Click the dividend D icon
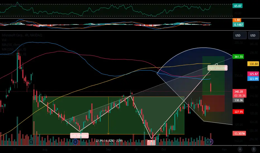This screenshot has height=153, width=260. point(75,142)
